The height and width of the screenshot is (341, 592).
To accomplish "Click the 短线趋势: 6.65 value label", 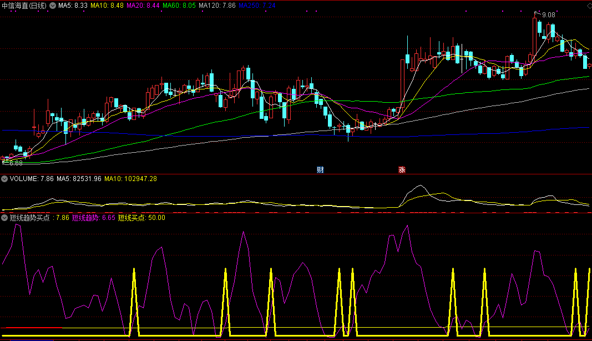I will pyautogui.click(x=94, y=218).
